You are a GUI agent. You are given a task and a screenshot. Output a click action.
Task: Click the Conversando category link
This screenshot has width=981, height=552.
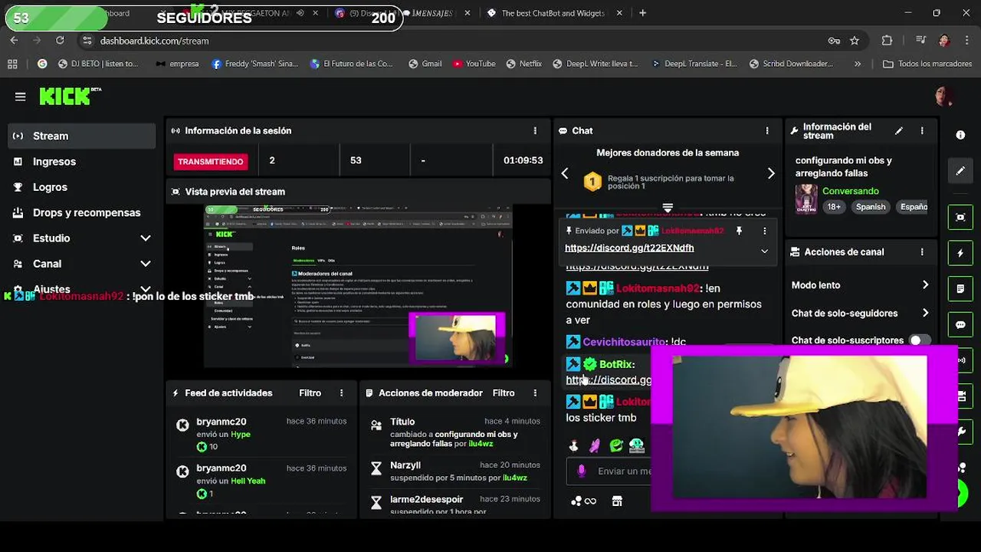click(851, 191)
